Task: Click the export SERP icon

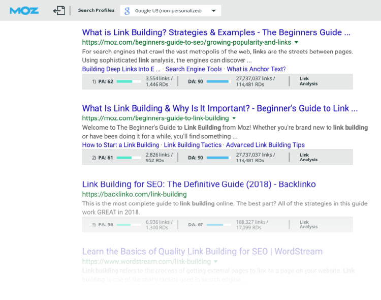Action: point(59,11)
